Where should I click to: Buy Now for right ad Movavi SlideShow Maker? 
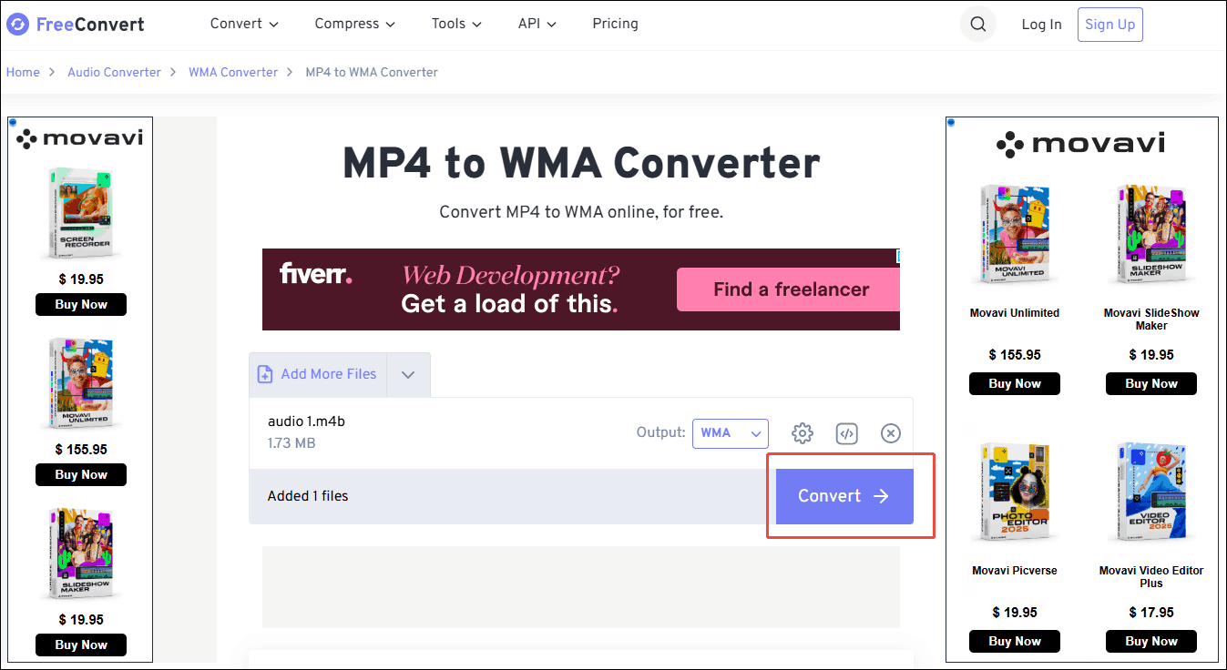(1151, 383)
